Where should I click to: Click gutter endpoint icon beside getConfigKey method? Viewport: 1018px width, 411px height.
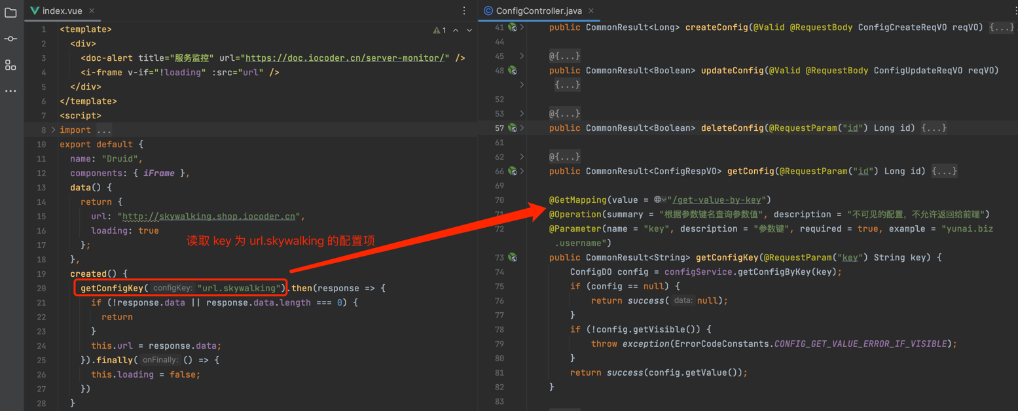[x=513, y=258]
